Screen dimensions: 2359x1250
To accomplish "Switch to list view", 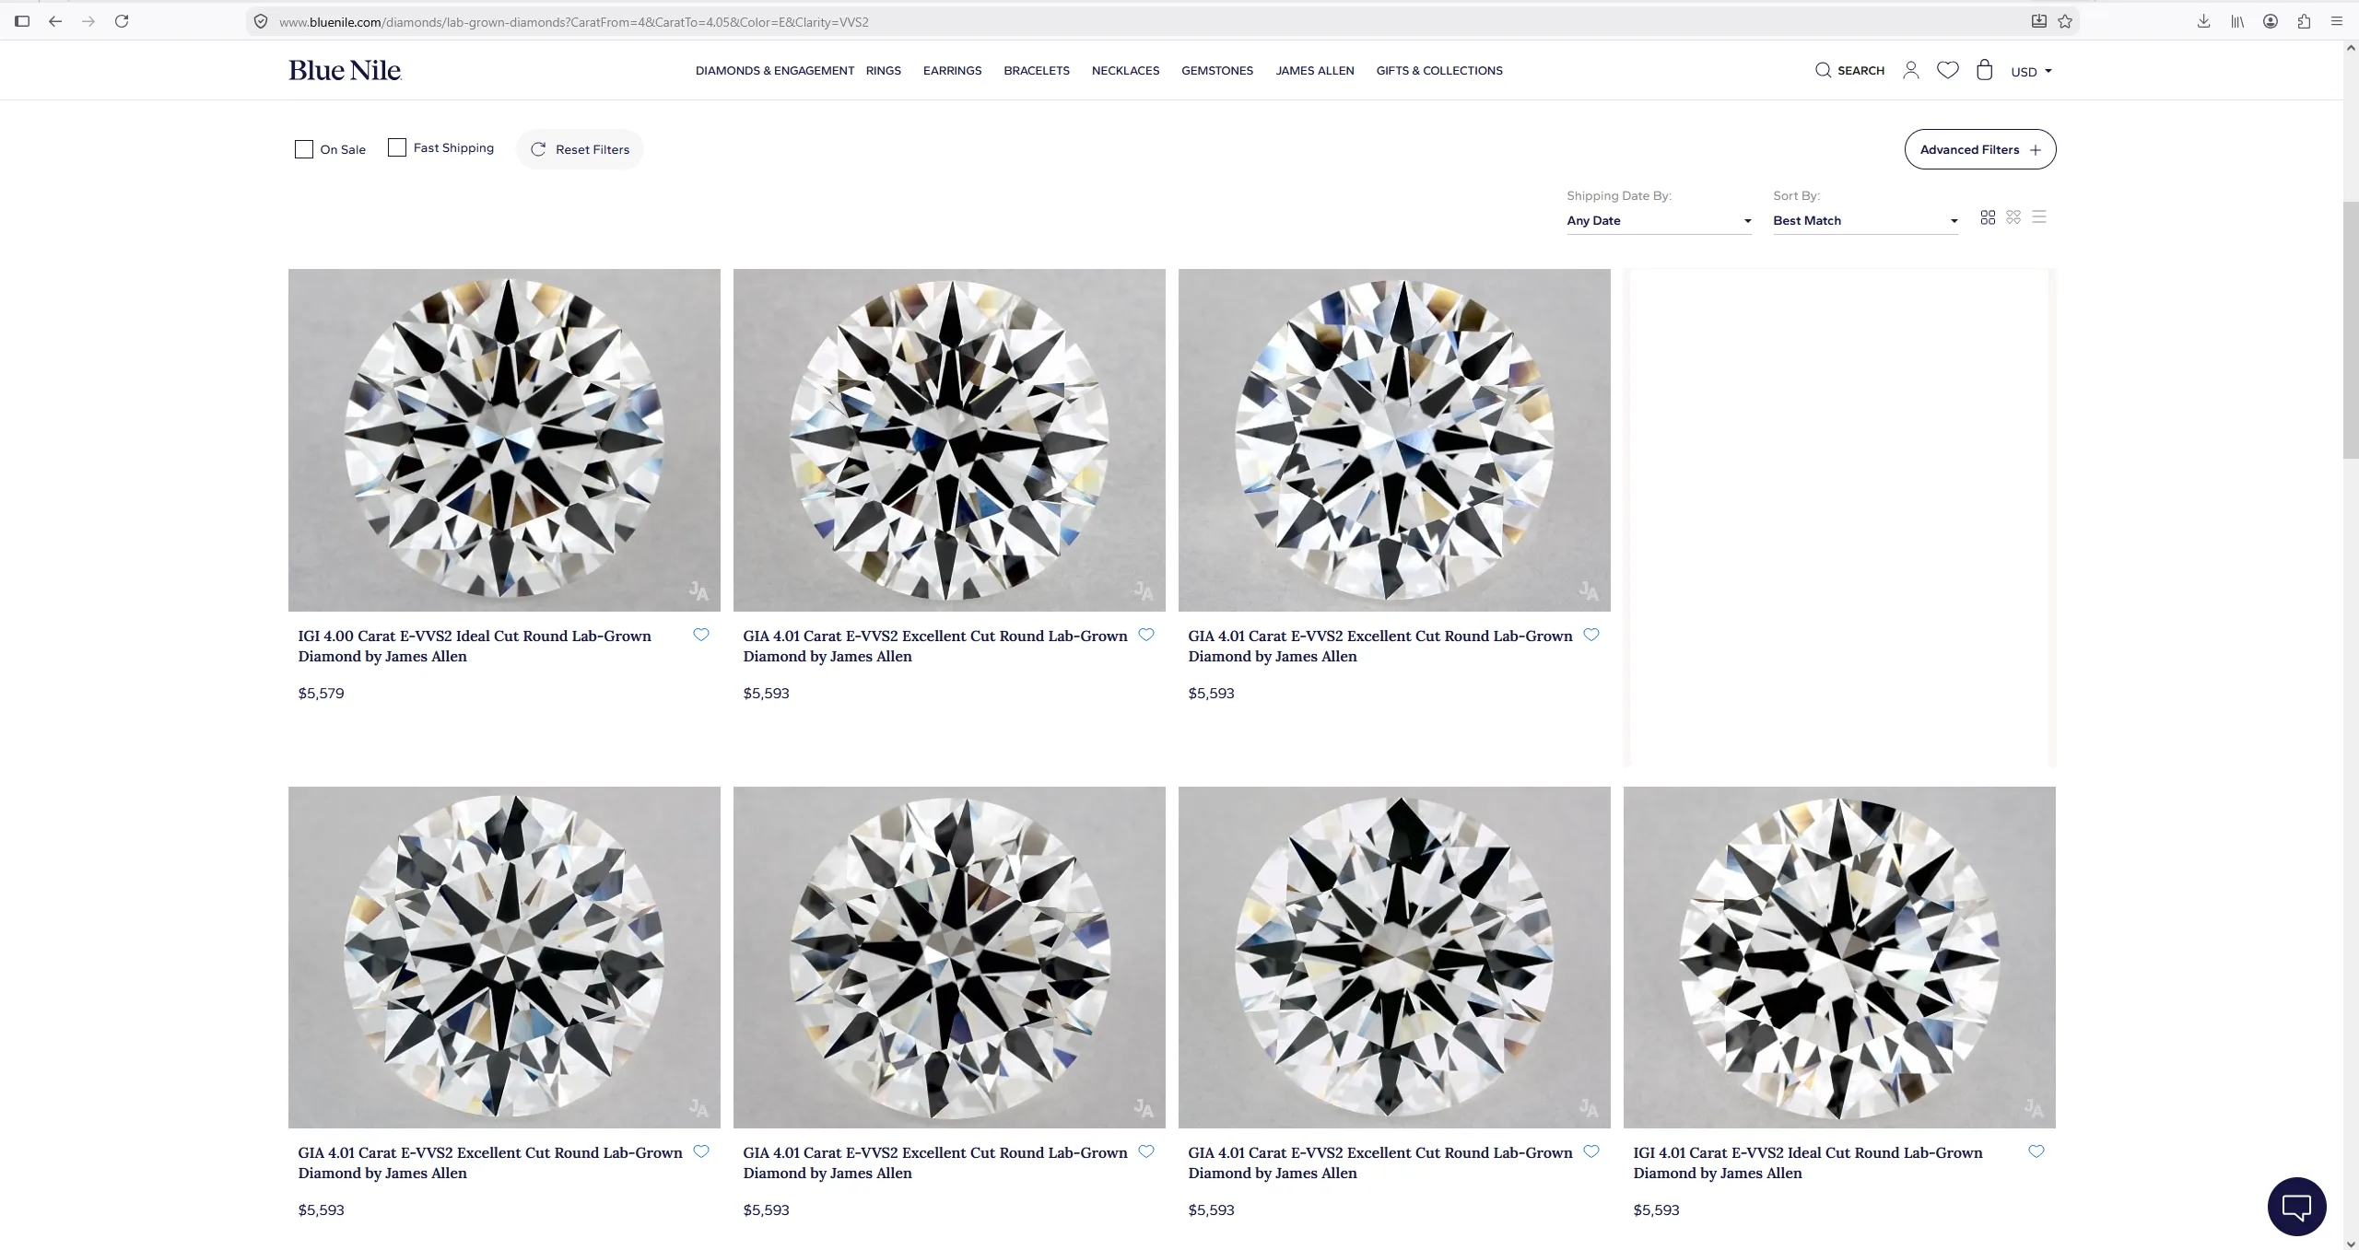I will (x=2039, y=217).
